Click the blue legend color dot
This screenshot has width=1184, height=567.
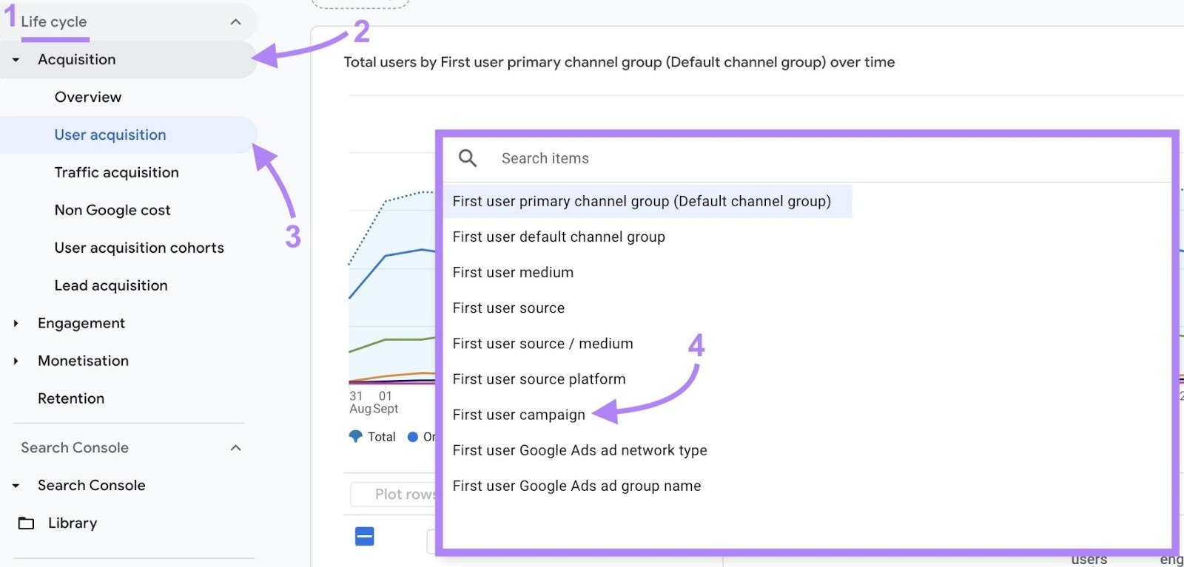point(413,437)
